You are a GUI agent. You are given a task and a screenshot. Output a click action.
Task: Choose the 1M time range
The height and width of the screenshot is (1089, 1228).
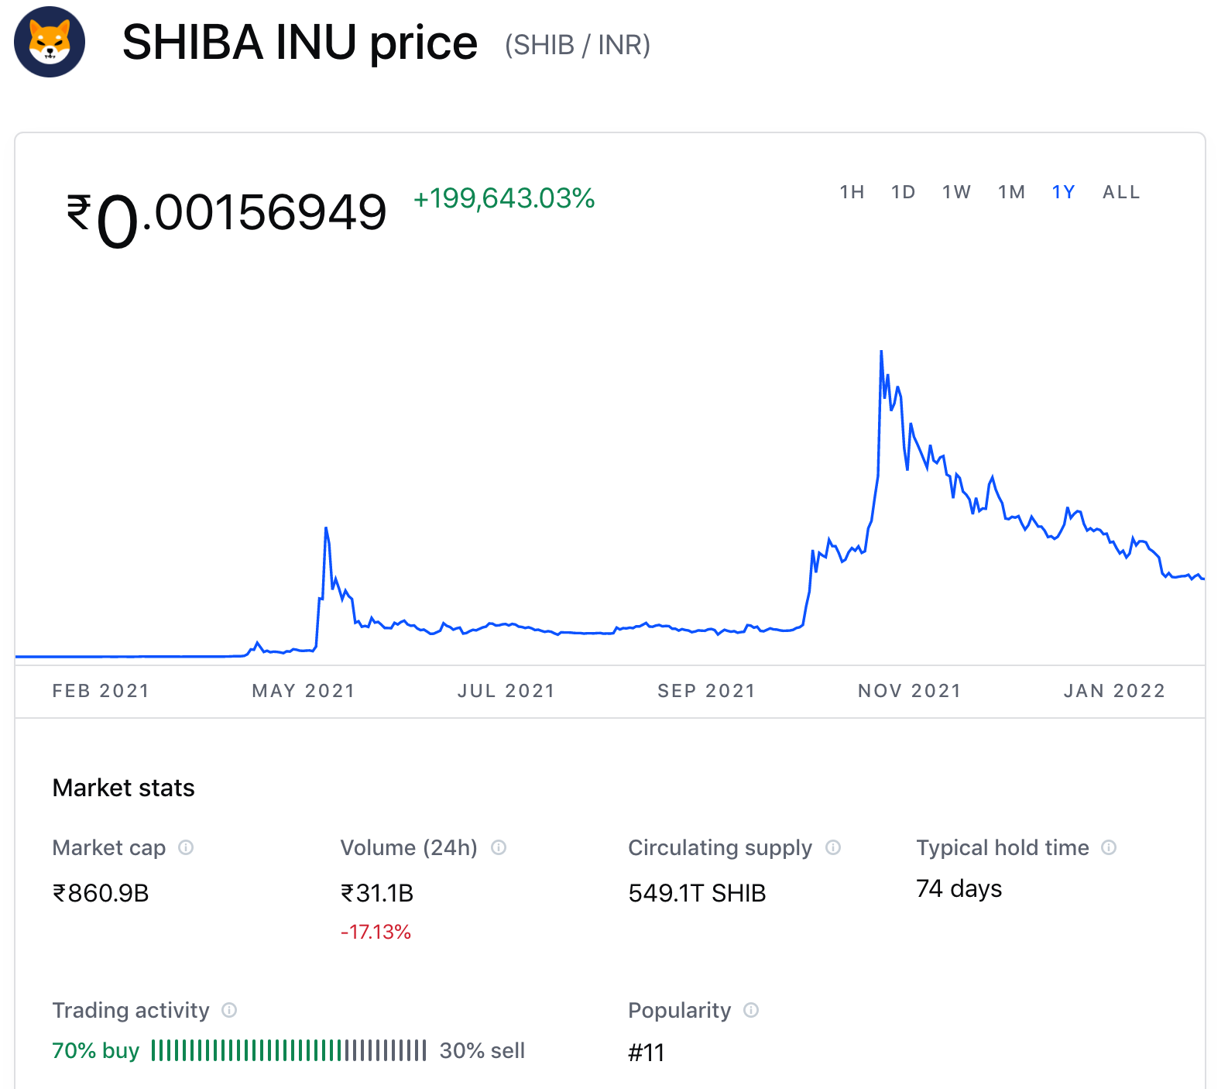pos(1011,192)
